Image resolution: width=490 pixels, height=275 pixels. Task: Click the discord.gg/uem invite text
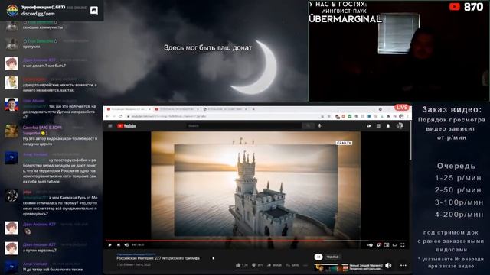[x=38, y=14]
